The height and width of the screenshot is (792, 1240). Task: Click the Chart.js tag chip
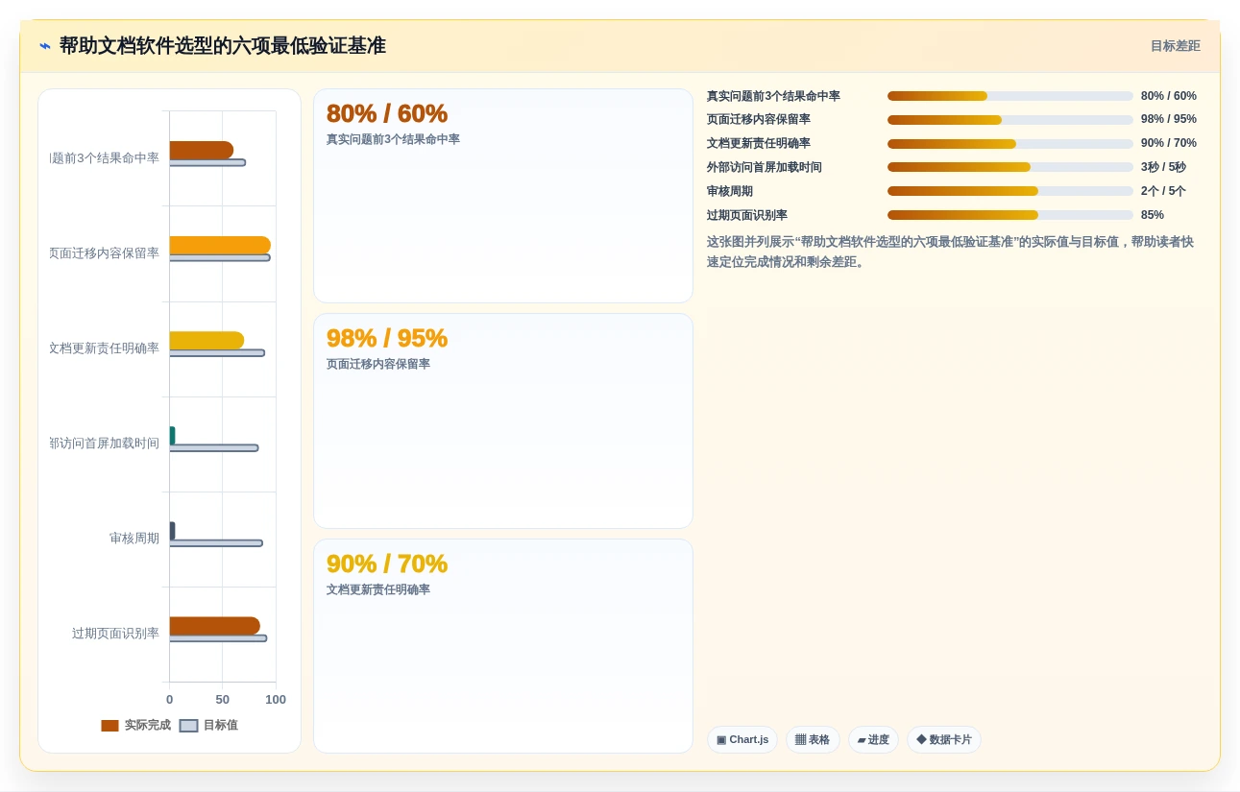742,739
